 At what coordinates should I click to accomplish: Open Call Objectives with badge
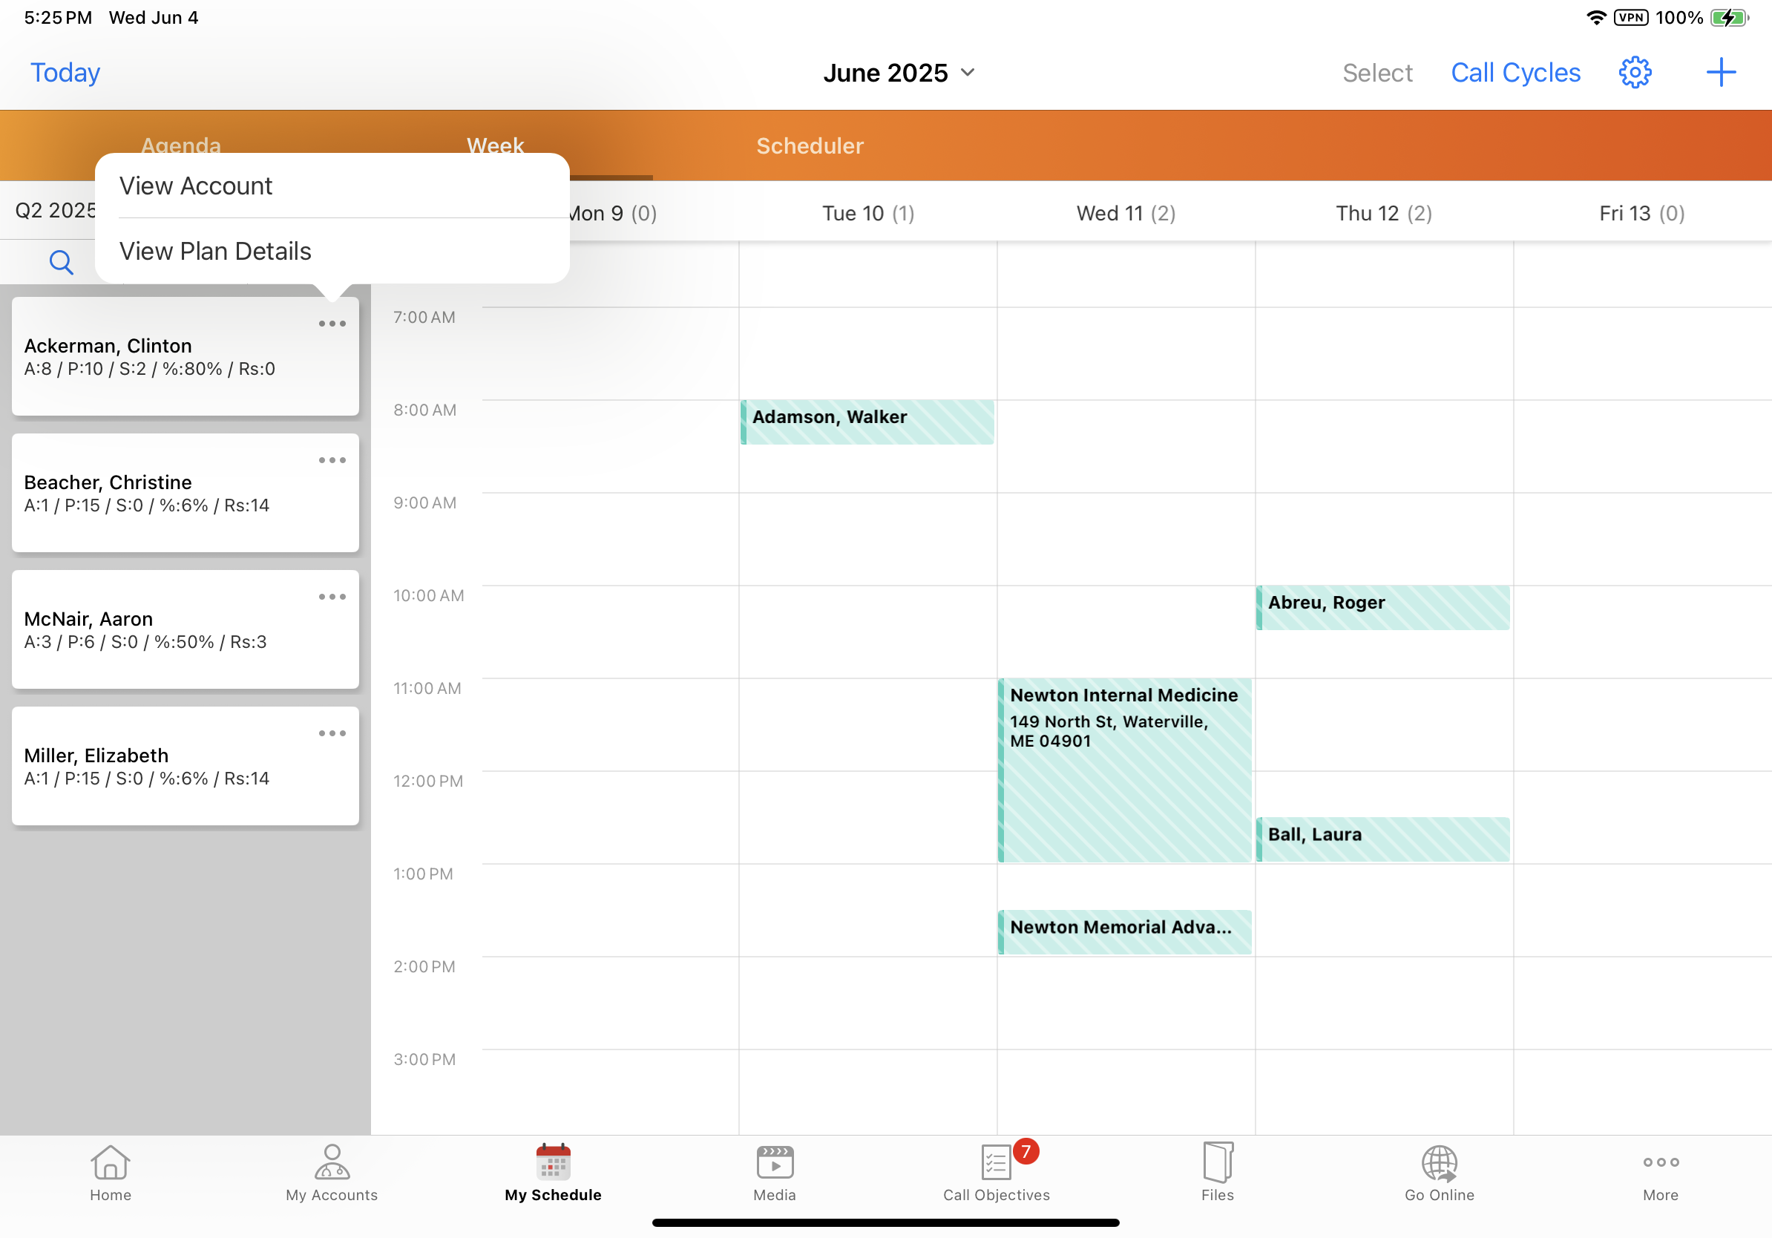tap(997, 1172)
